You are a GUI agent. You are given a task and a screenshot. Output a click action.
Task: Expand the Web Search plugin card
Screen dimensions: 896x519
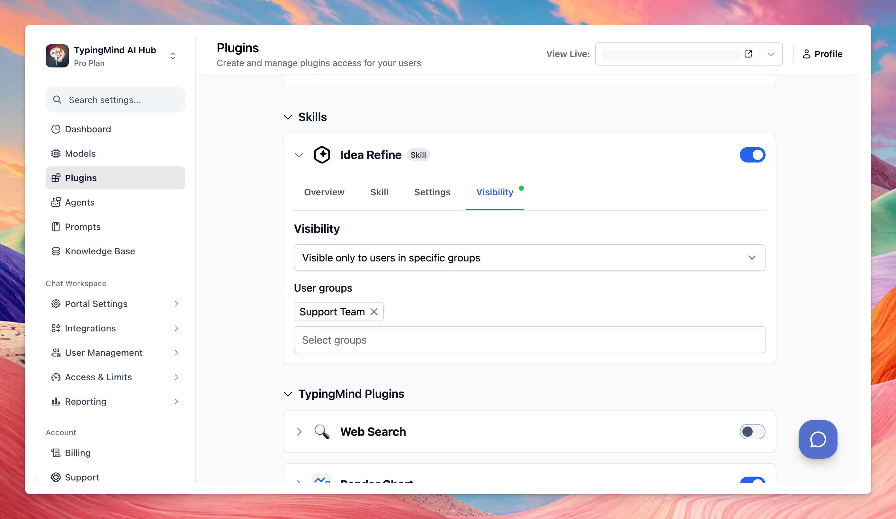coord(299,432)
